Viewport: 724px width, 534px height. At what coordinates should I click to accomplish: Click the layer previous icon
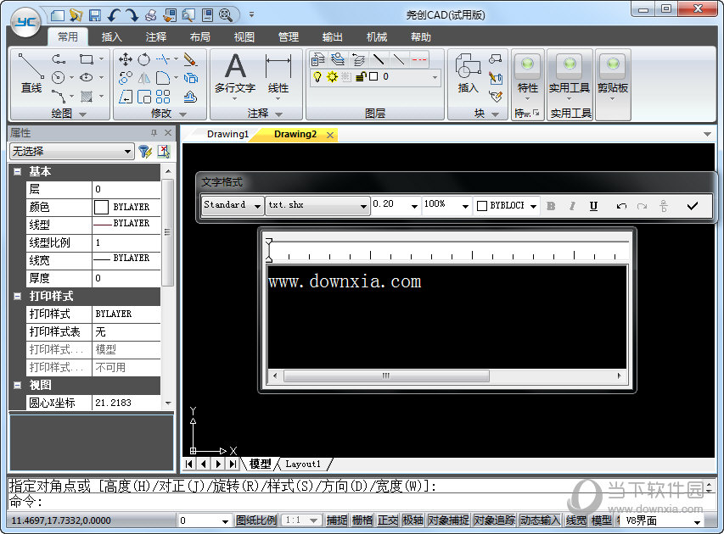(358, 59)
